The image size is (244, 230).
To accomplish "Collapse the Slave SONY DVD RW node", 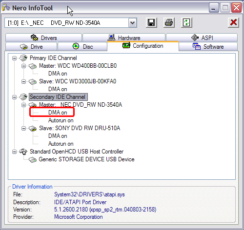I will pyautogui.click(x=24, y=128).
